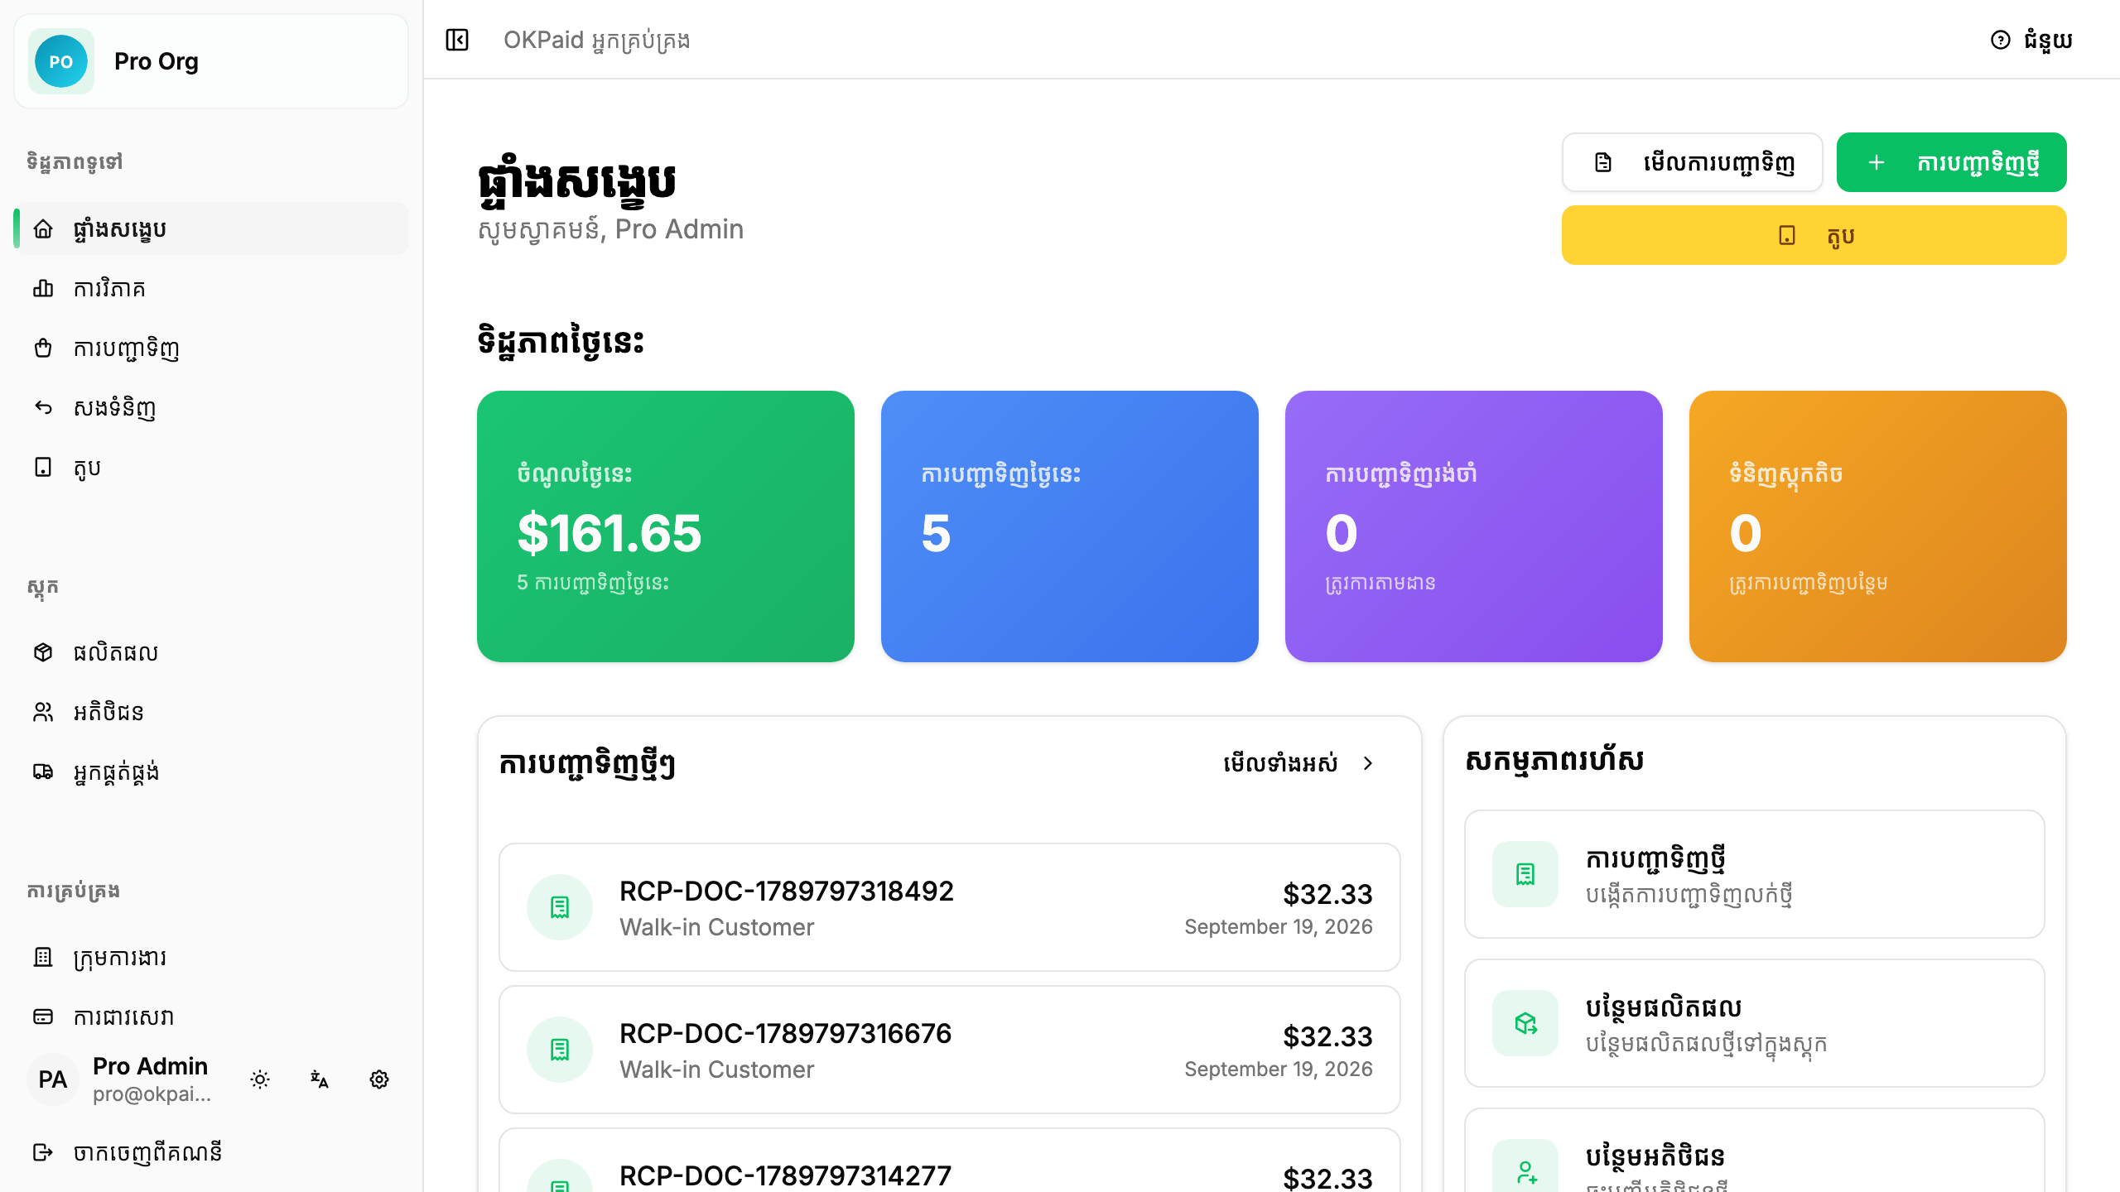Open settings gear next to Pro Admin

[379, 1079]
